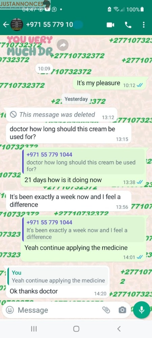This screenshot has height=338, width=152.
Task: Open contact info via +971 55 779 10 title
Action: pos(50,25)
